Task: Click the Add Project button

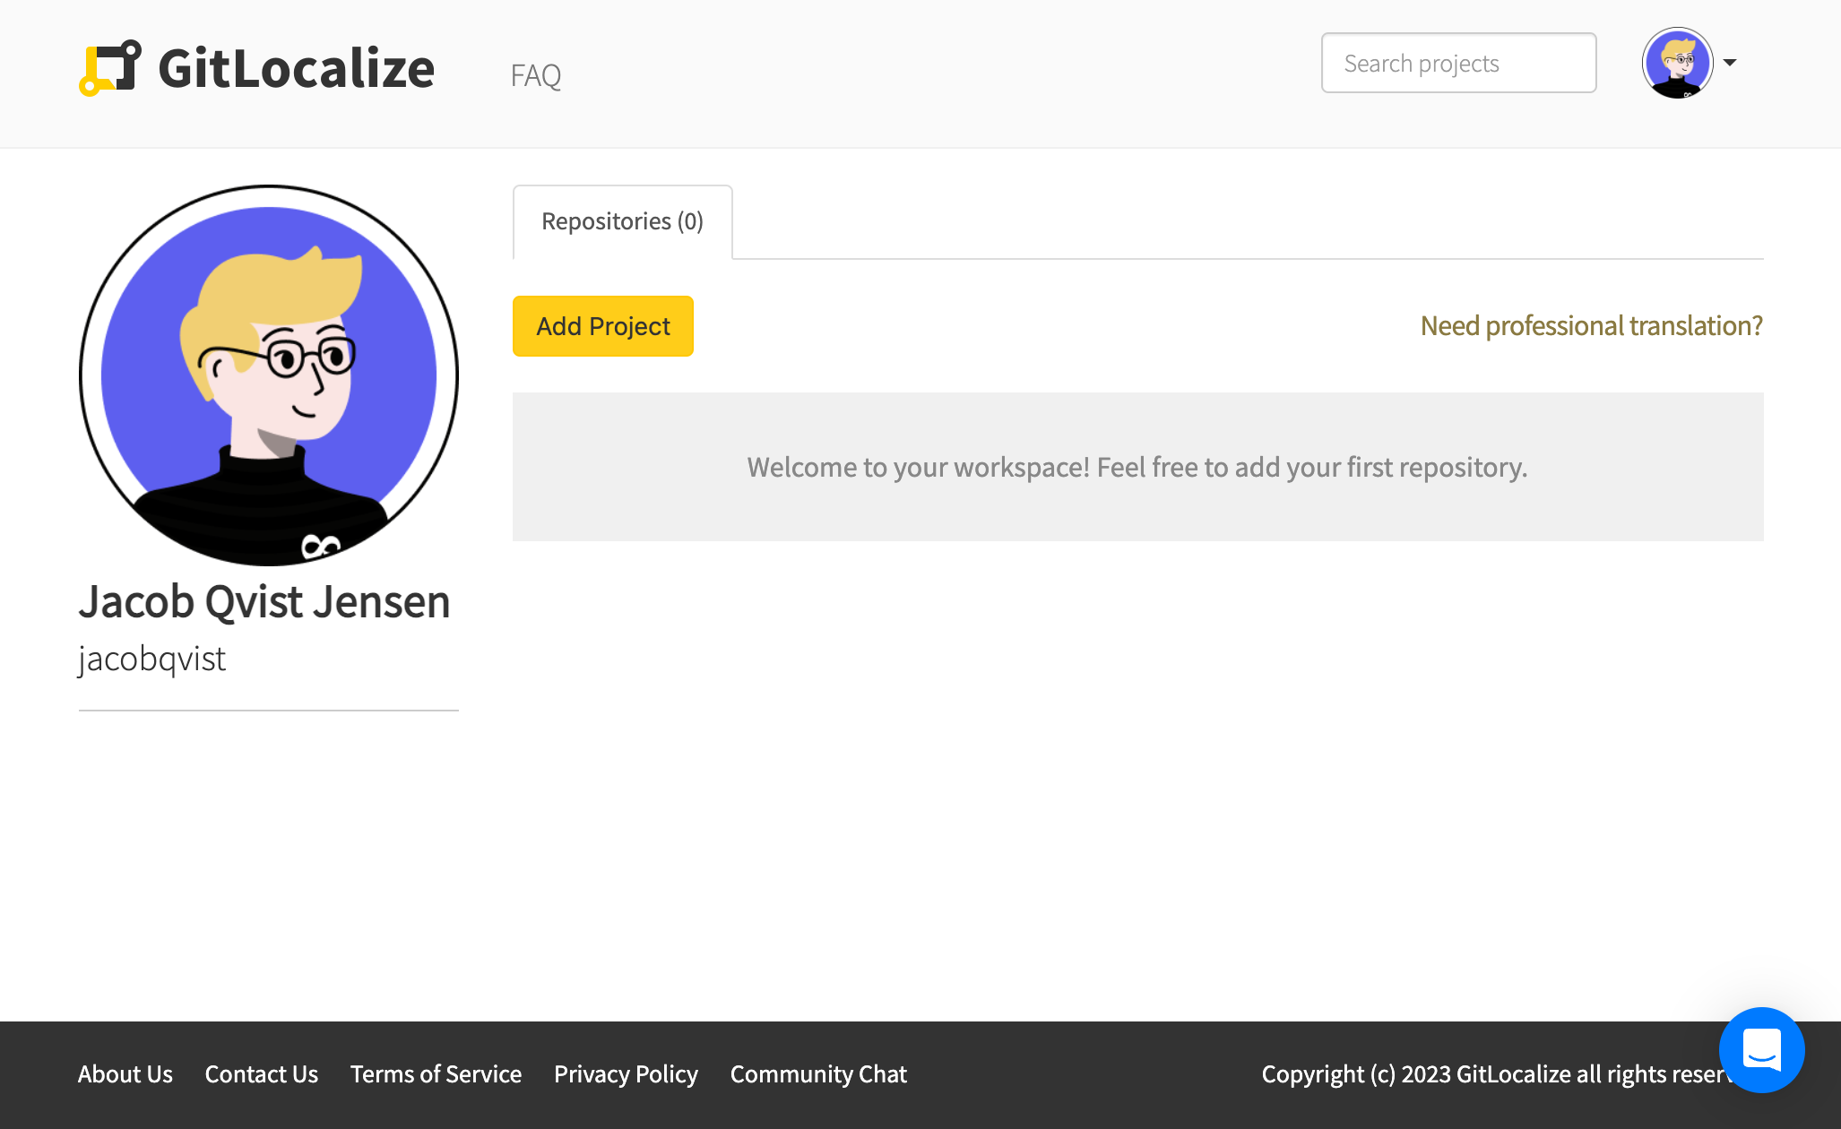Action: [603, 326]
